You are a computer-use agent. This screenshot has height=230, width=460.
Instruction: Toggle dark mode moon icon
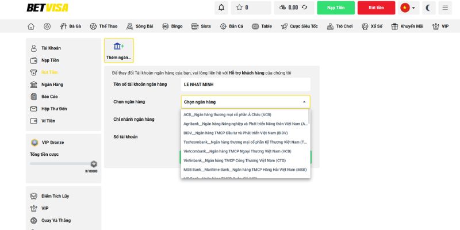pyautogui.click(x=428, y=7)
